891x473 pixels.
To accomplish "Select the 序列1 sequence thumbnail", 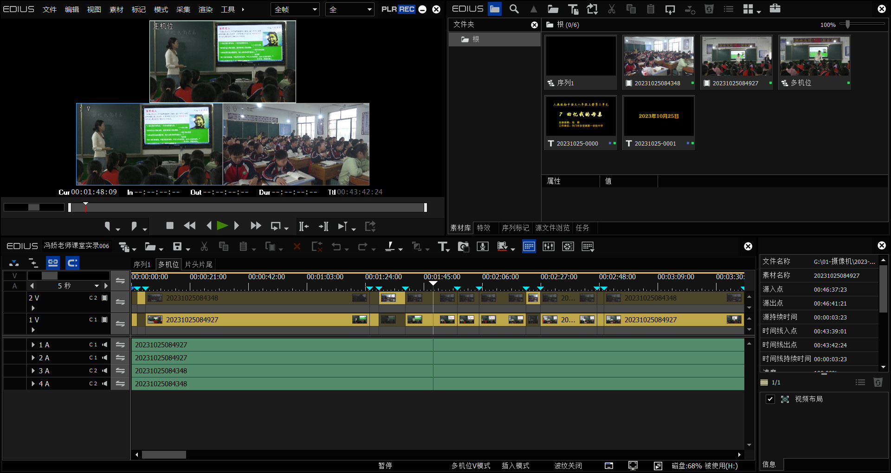I will (x=581, y=63).
